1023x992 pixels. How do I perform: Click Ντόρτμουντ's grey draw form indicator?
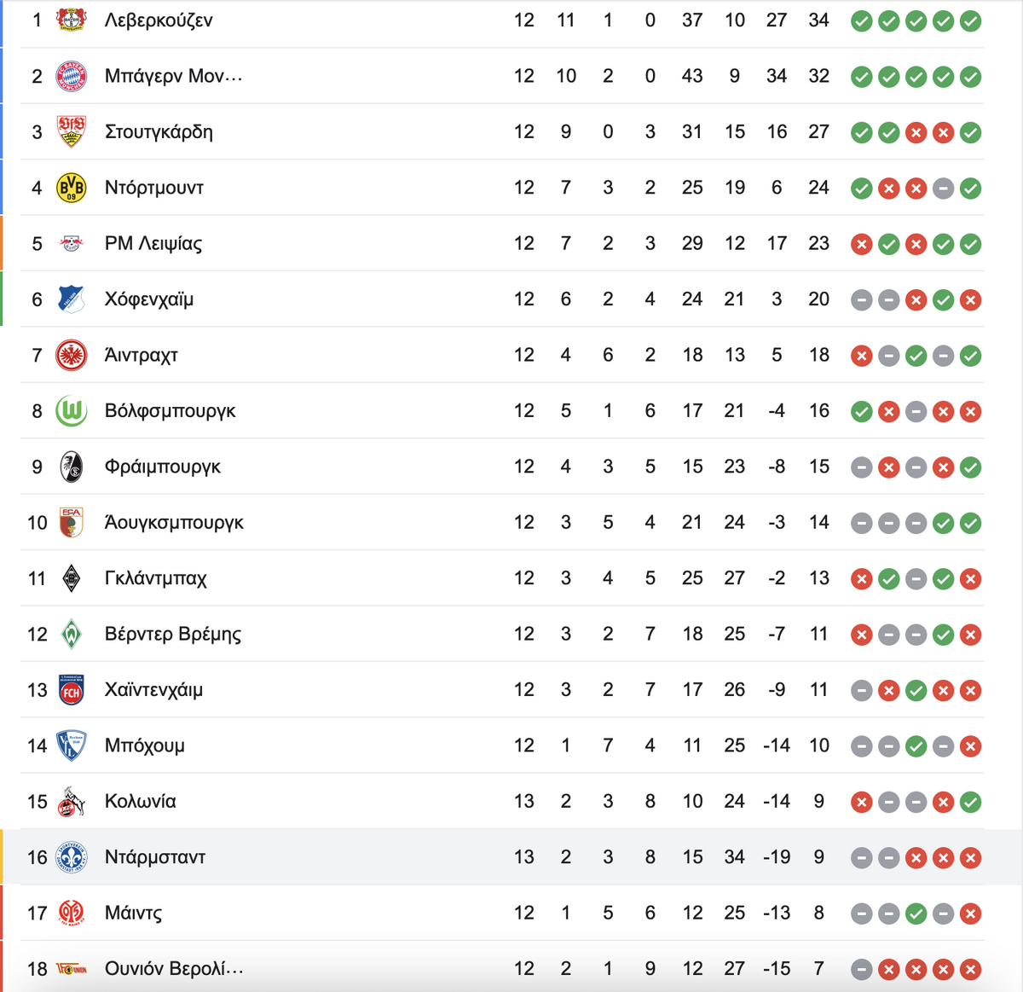coord(943,189)
